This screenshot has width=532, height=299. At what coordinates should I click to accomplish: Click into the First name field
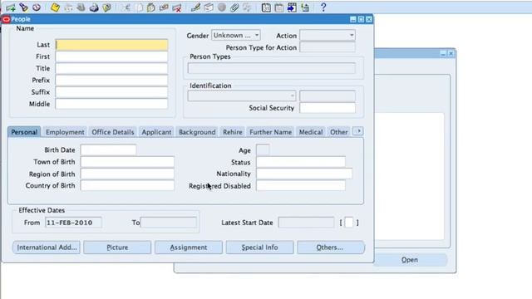point(111,56)
